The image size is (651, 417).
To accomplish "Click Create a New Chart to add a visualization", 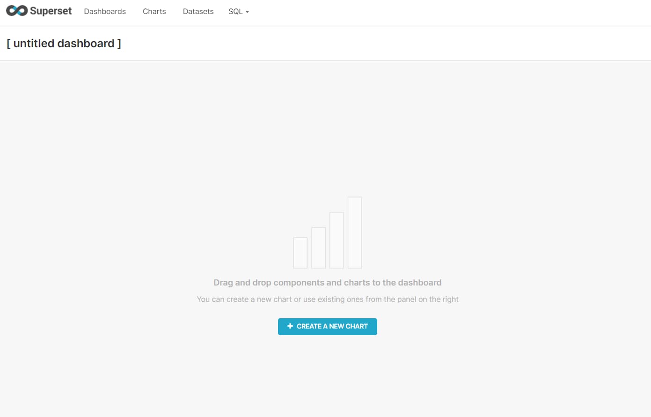I will pos(327,326).
